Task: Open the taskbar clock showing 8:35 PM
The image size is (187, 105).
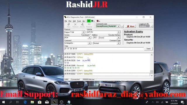Action: point(174,102)
